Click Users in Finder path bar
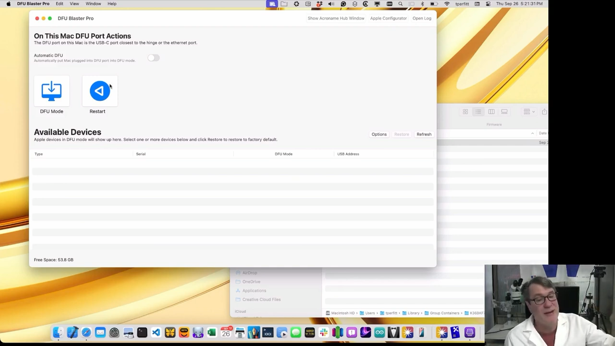The width and height of the screenshot is (615, 346). (367, 313)
